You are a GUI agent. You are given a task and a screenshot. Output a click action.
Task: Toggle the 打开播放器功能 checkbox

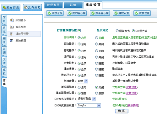click(x=79, y=31)
